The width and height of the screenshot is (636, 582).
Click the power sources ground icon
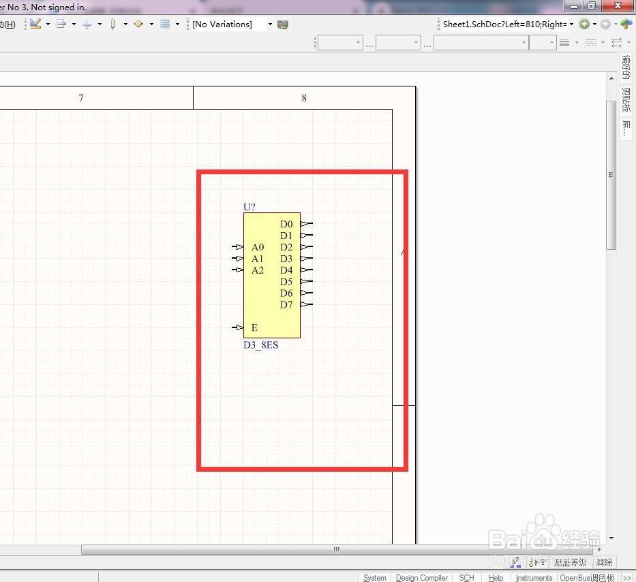click(87, 25)
